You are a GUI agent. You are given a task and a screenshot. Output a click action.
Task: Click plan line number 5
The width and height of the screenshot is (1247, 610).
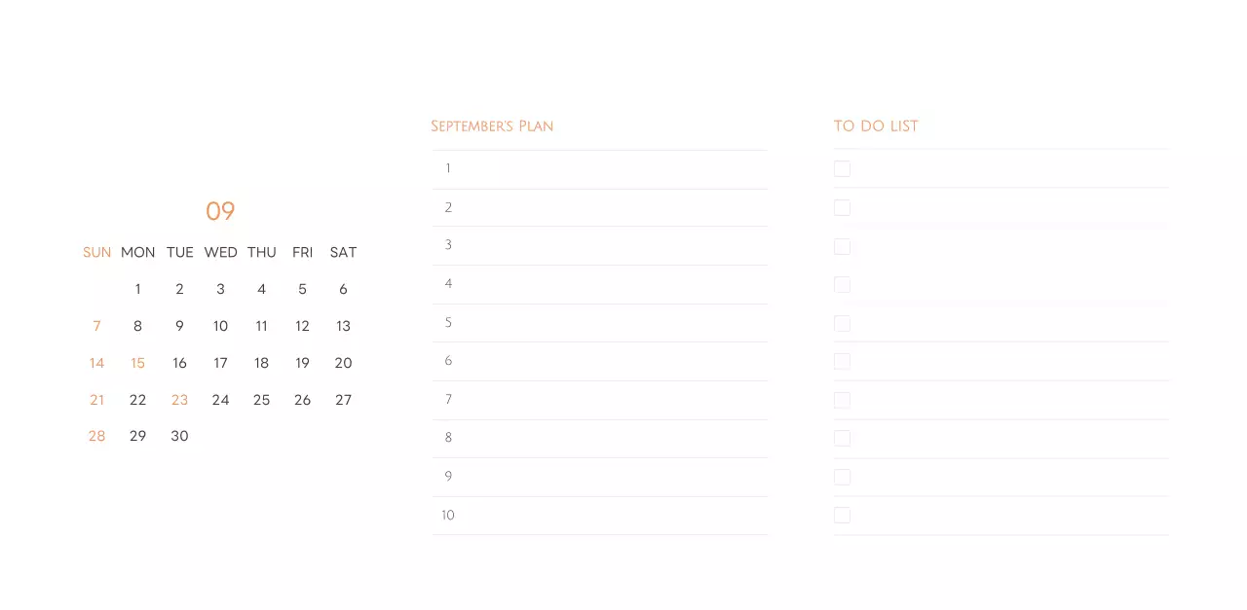click(x=448, y=322)
